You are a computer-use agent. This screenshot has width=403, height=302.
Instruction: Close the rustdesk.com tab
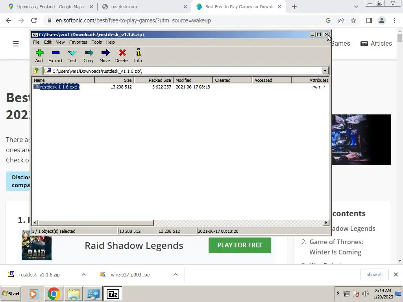coord(185,7)
